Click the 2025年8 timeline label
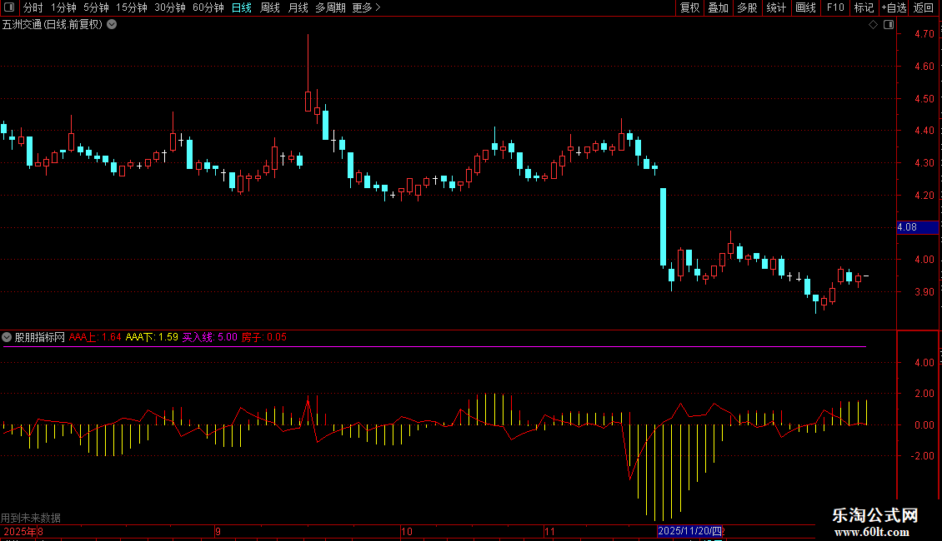Viewport: 942px width, 541px height. 23,531
